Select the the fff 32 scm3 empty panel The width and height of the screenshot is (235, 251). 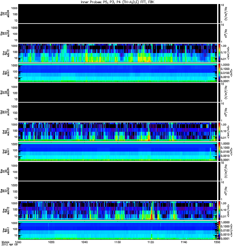point(118,191)
